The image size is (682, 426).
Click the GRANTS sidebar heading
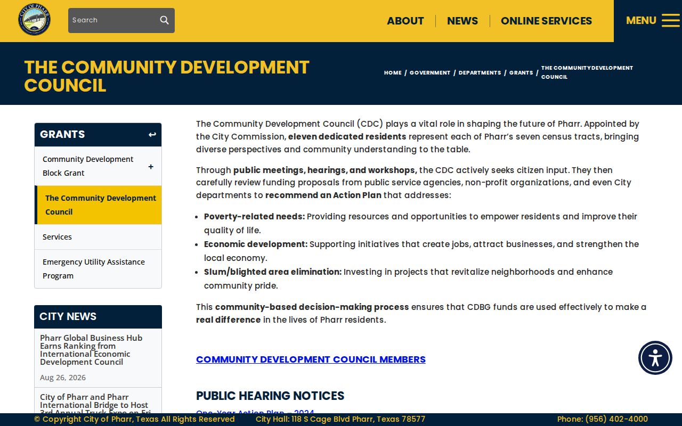pos(62,134)
